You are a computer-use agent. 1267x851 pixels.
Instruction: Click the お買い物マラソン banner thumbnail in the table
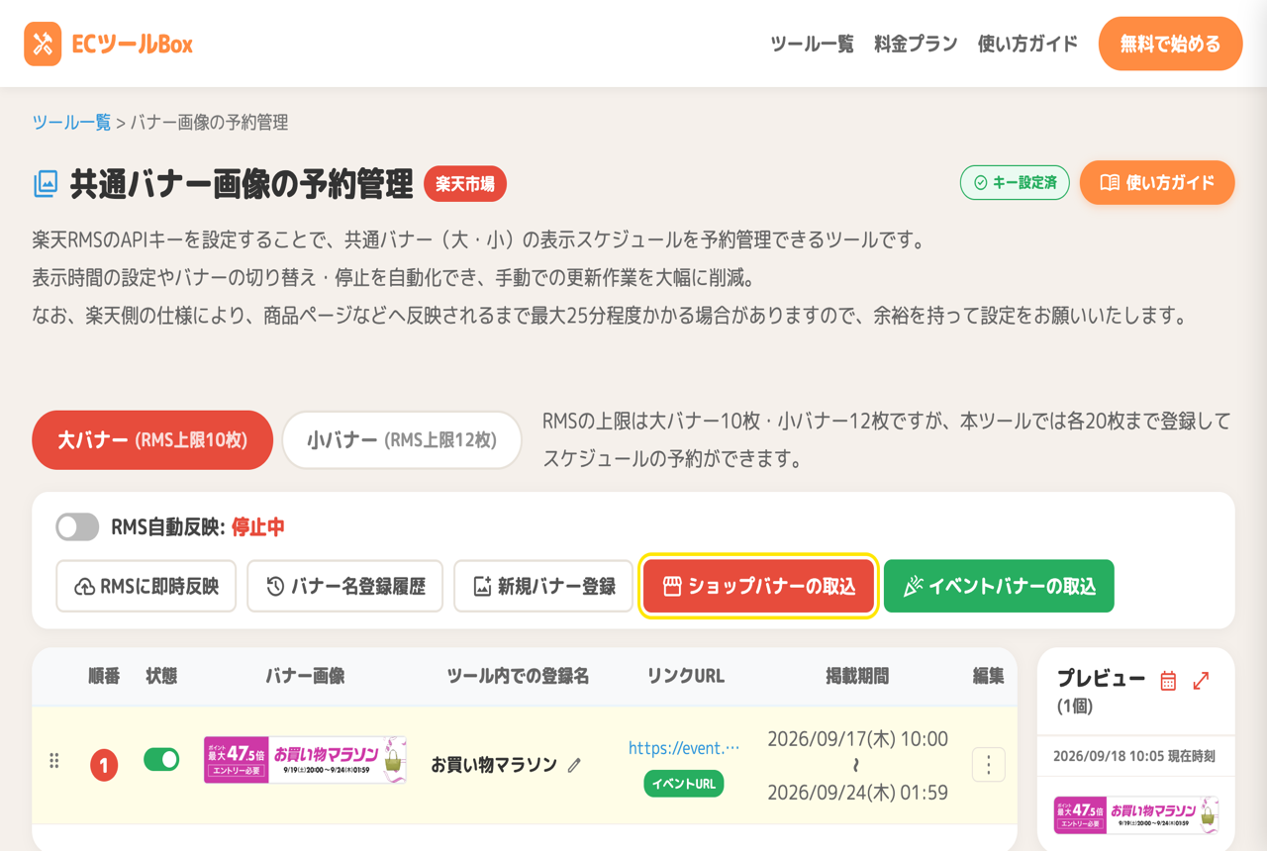pyautogui.click(x=305, y=760)
